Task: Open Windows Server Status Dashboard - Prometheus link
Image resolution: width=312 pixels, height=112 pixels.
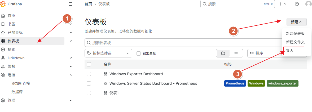Action: (x=153, y=83)
